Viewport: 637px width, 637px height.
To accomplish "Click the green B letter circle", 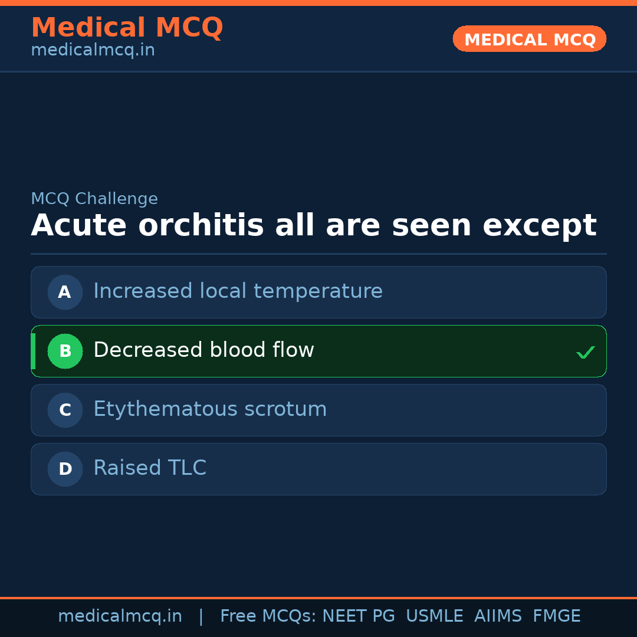I will [65, 351].
